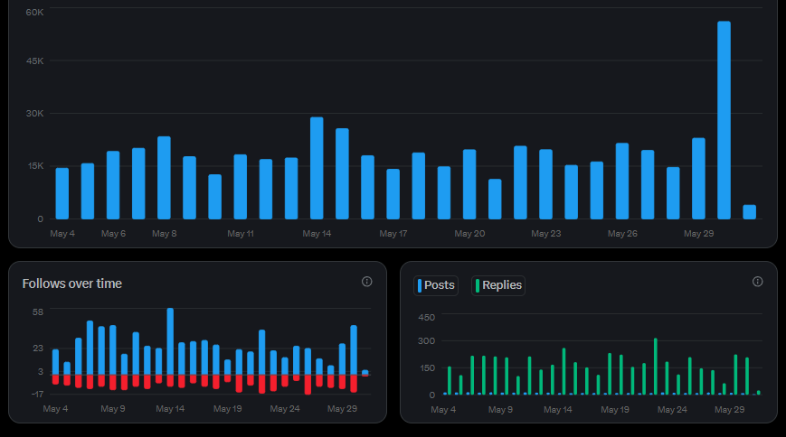The image size is (786, 437).
Task: Click "May 19" label in Follows chart
Action: coord(228,409)
